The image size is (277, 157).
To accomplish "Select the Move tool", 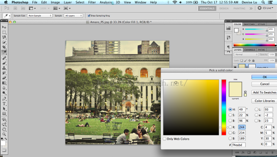I will (x=4, y=27).
